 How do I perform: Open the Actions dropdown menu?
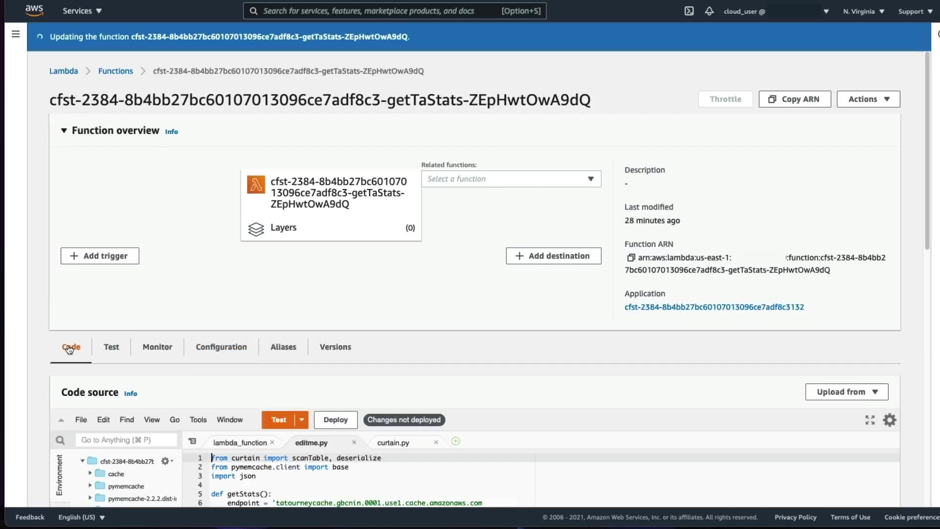click(x=868, y=99)
